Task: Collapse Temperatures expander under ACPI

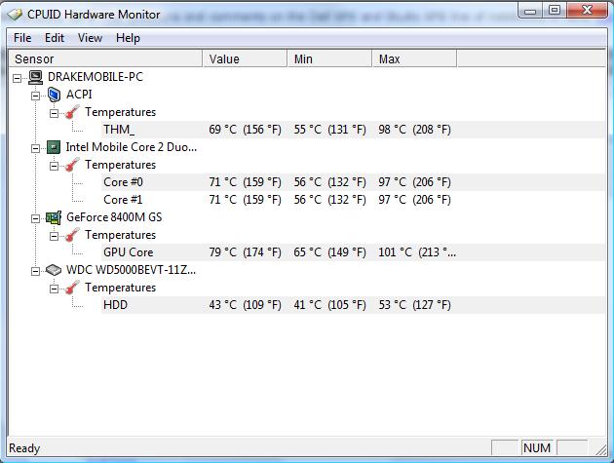Action: (x=54, y=113)
